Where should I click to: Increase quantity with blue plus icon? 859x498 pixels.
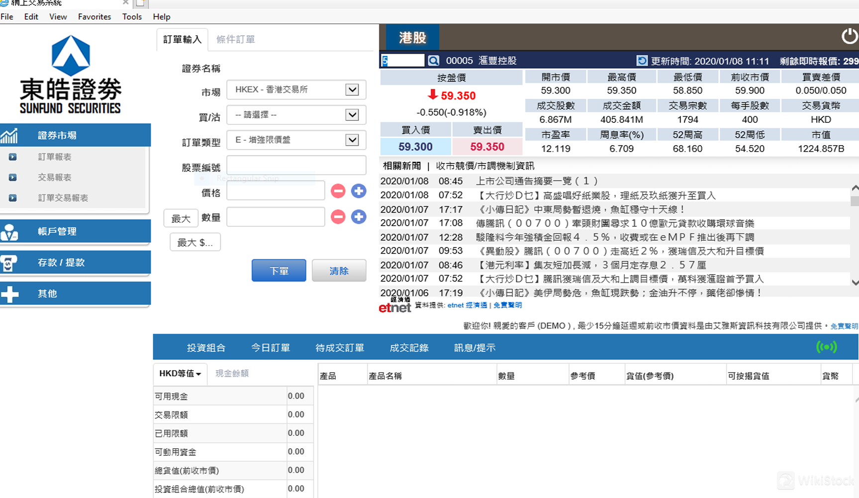(x=359, y=217)
